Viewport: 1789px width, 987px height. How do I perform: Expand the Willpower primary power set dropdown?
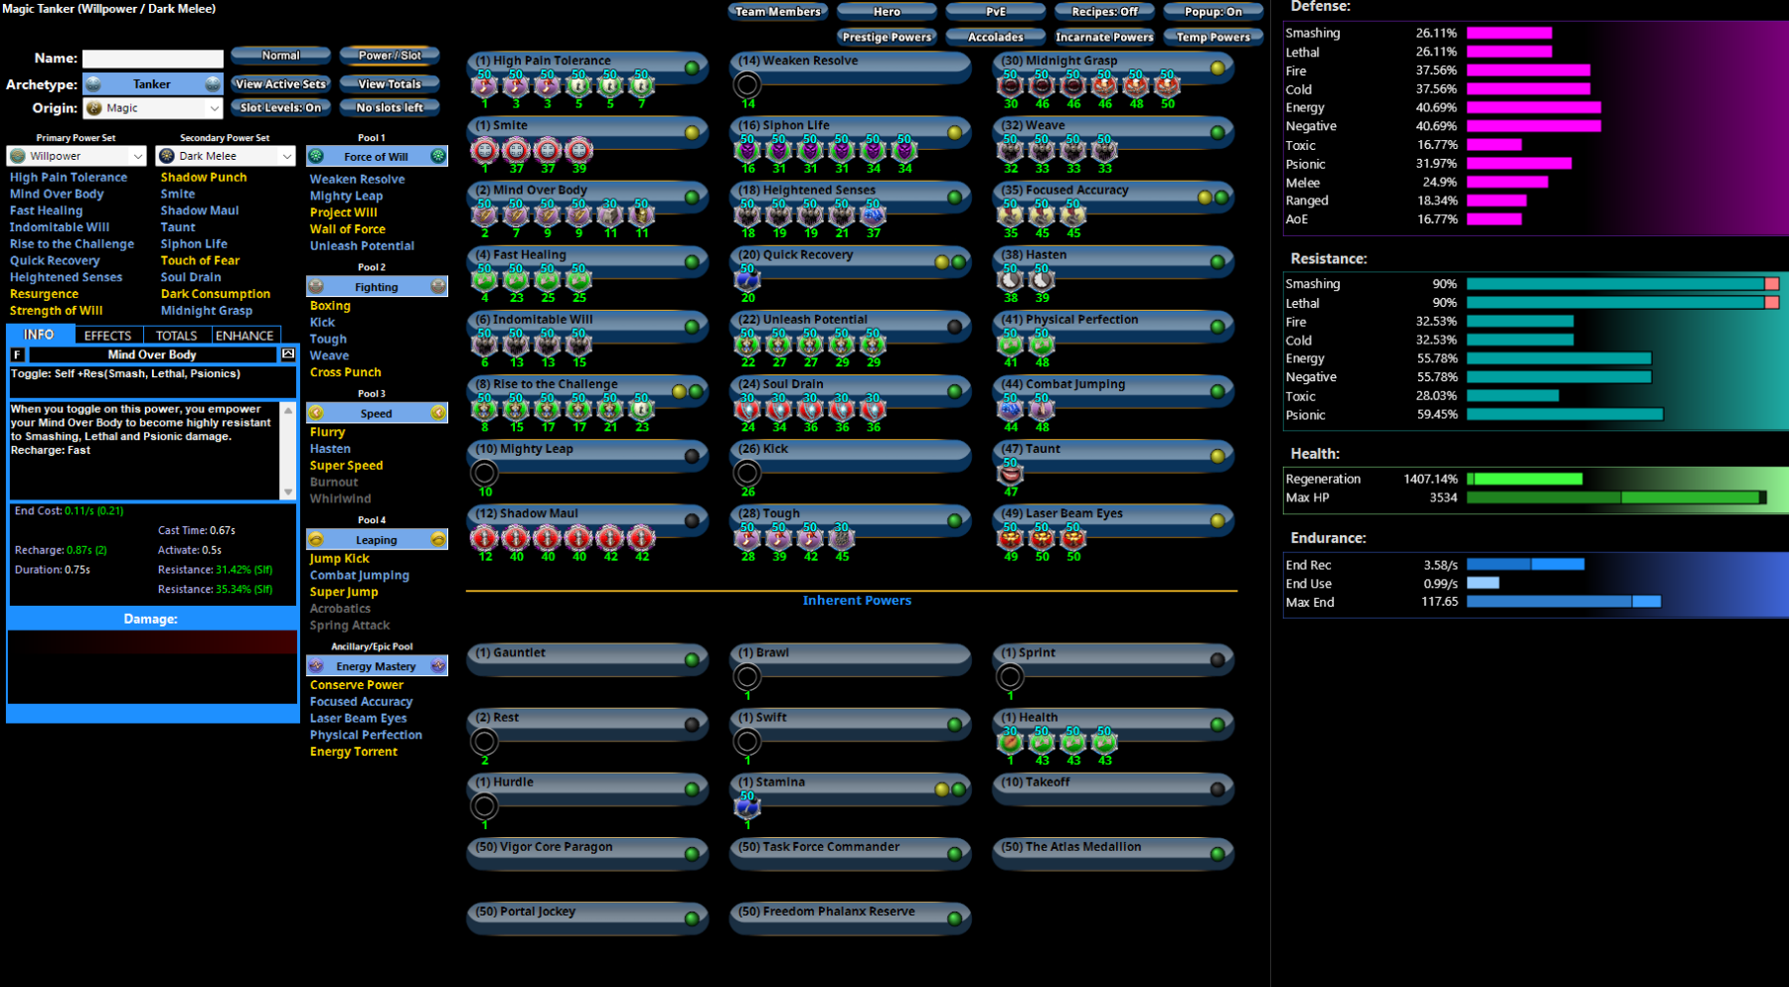point(77,156)
